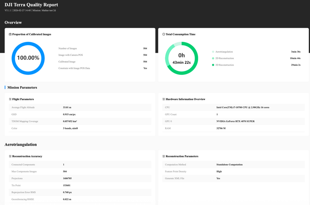Select the Mission Parameters section heading

(22, 88)
